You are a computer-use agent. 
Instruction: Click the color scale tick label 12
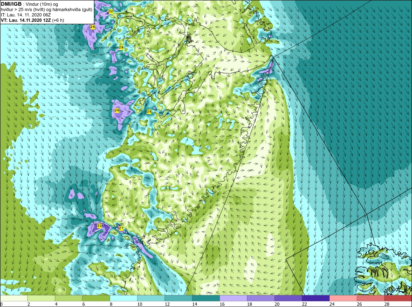point(167,304)
